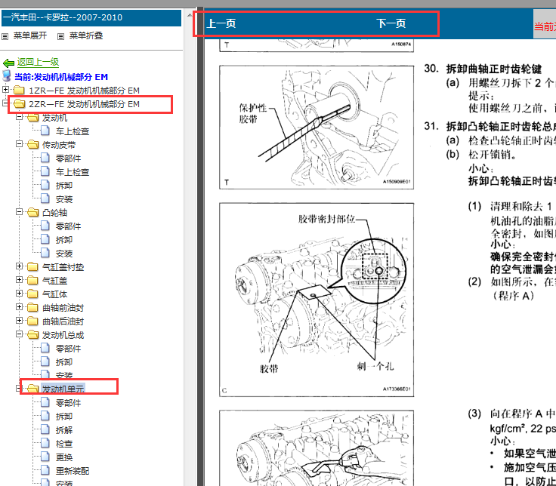The height and width of the screenshot is (486, 556).
Task: Collapse the 2ZR-FE 发动机机械部分 node
Action: coord(5,103)
